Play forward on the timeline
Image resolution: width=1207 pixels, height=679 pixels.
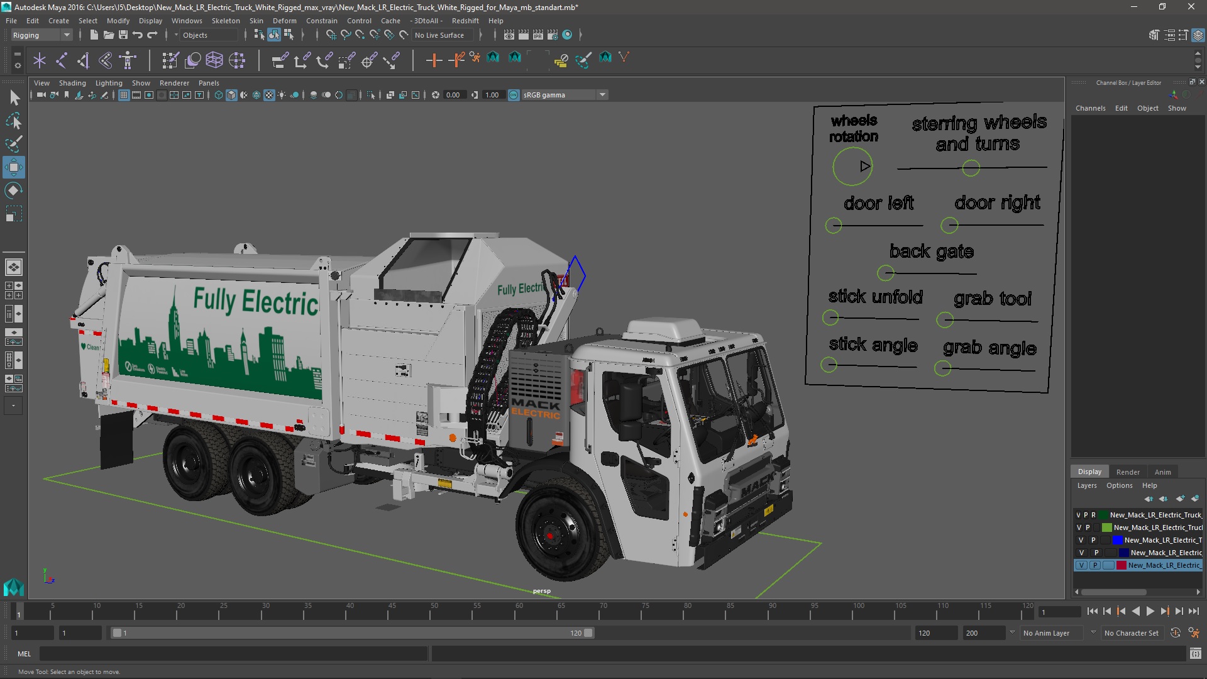coord(1150,611)
